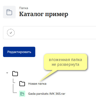Collapse the root folder tree arrow
Screen dimensions: 96x104
coord(7,73)
